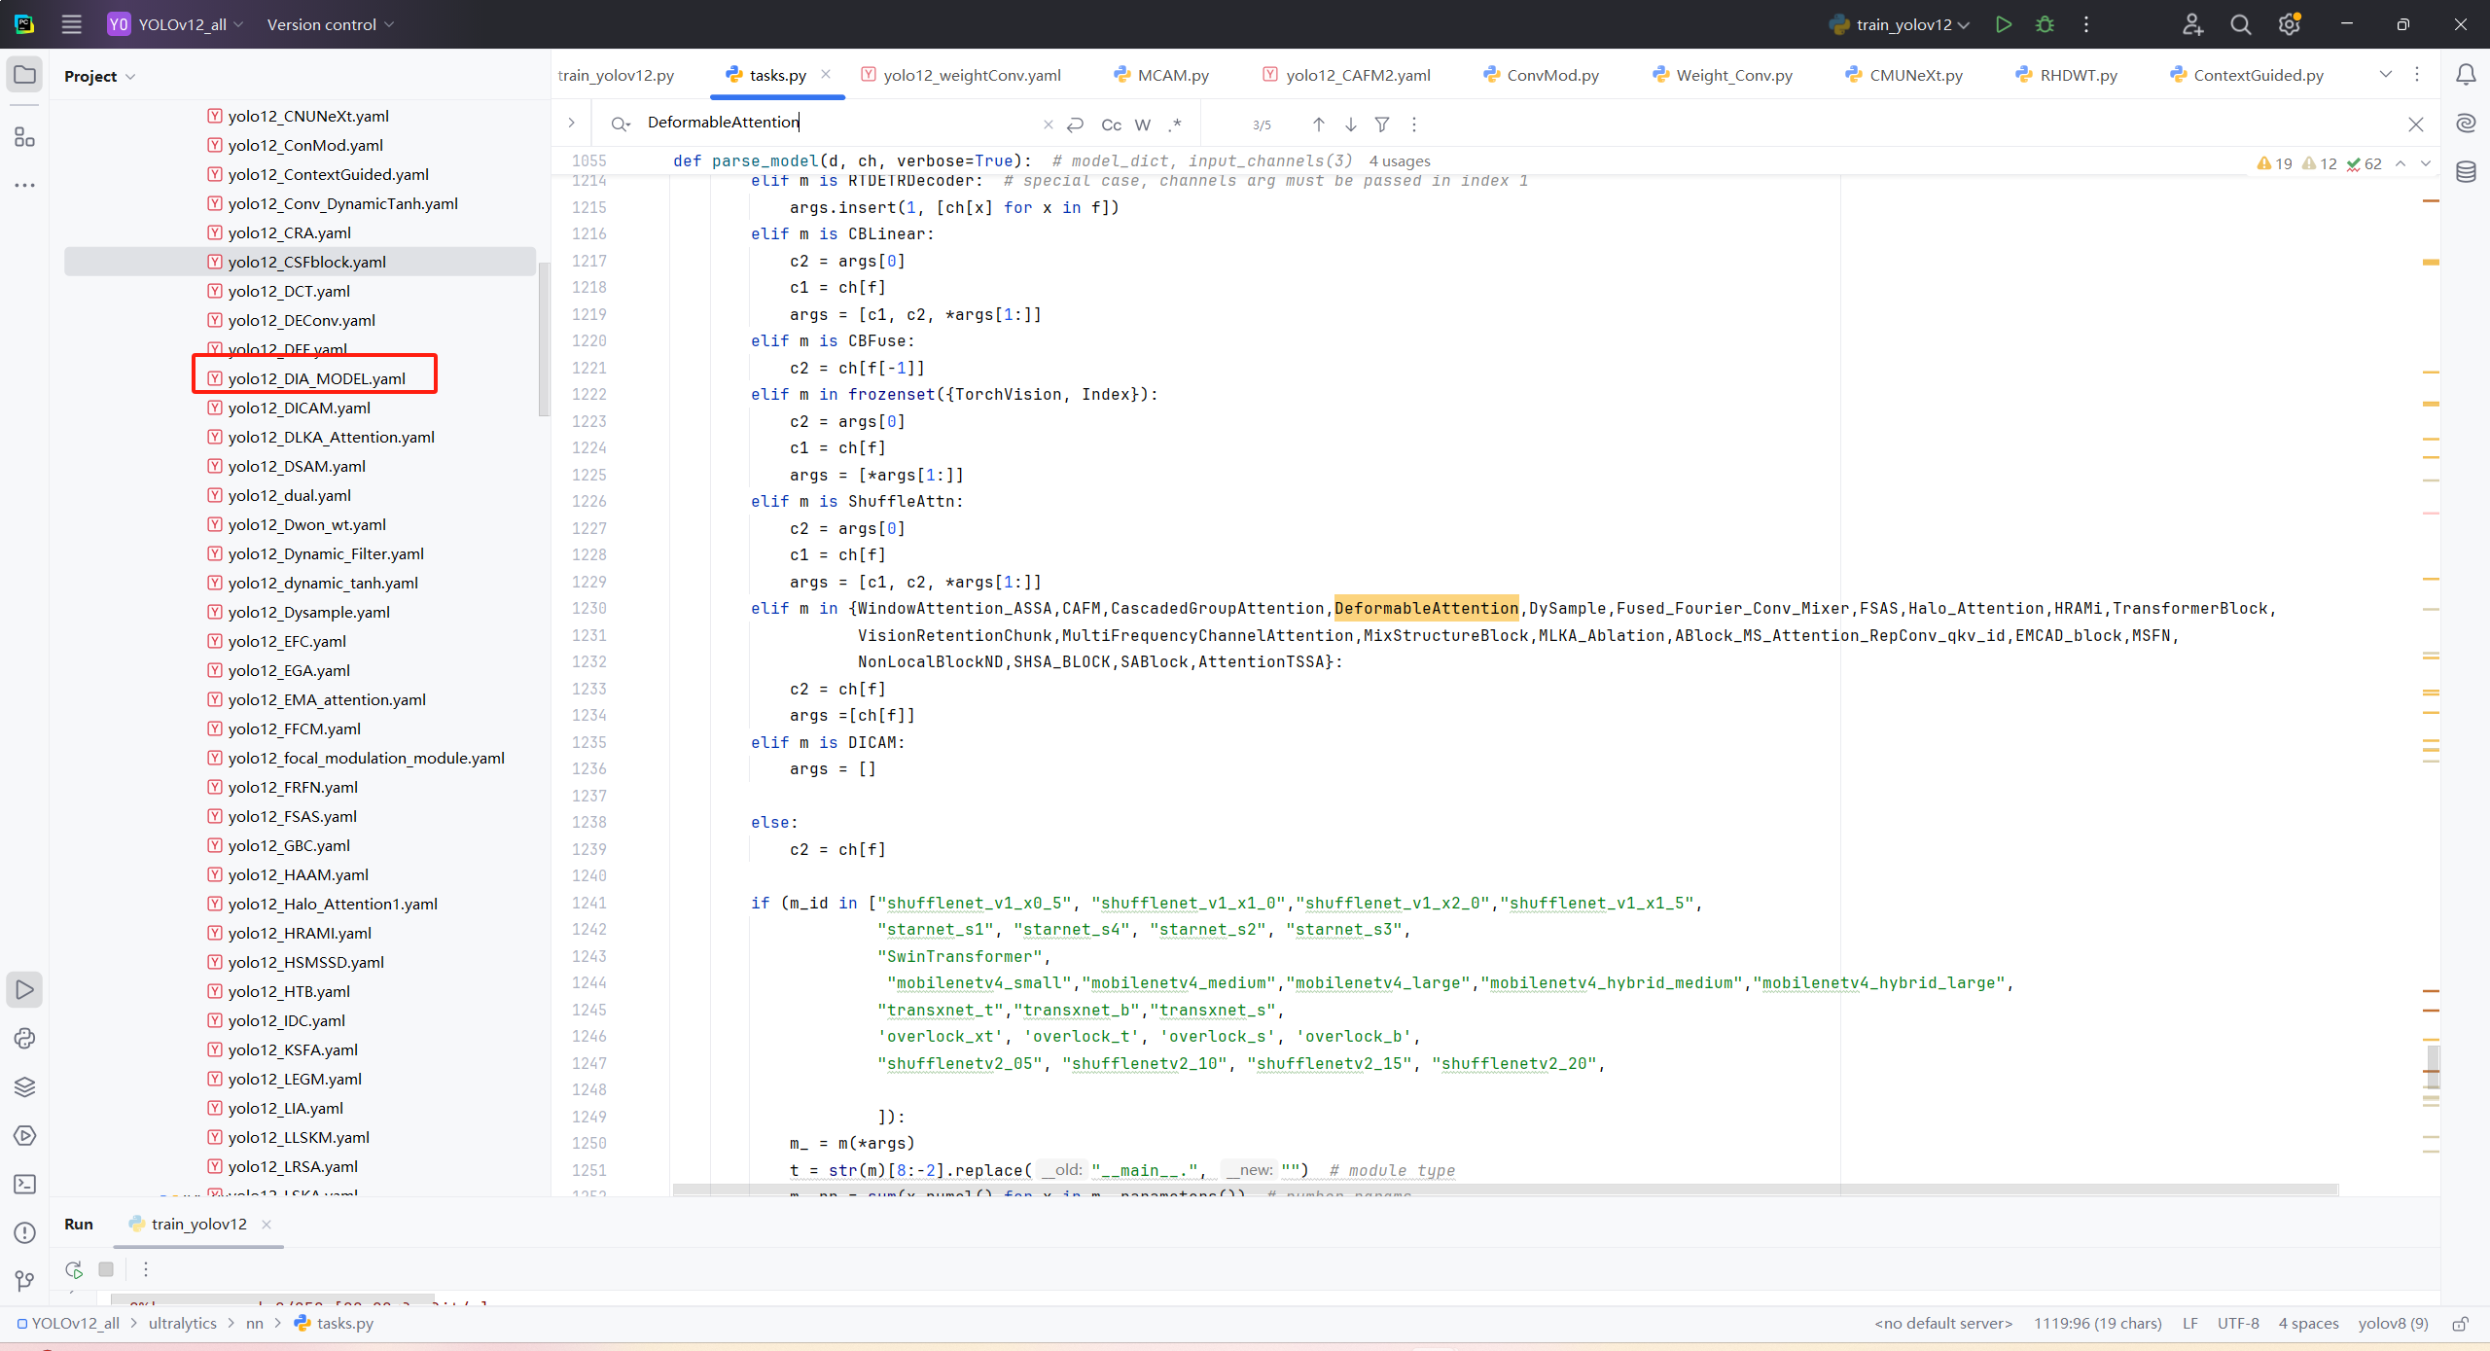Click the Run train_yolov12 play button
The width and height of the screenshot is (2490, 1351).
click(x=2003, y=24)
